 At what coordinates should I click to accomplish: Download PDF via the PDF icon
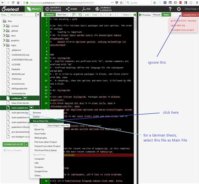[84, 9]
